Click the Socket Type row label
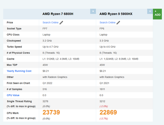164x125 pixels. (x=14, y=29)
